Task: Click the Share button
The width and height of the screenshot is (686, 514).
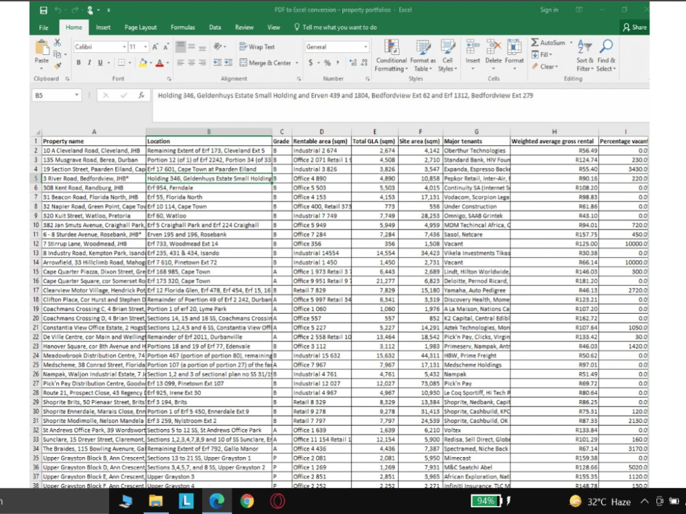Action: click(635, 27)
